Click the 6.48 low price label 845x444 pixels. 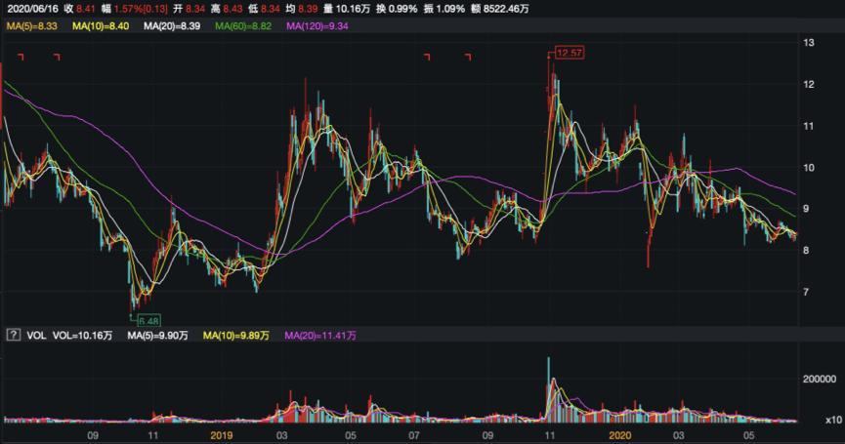pyautogui.click(x=148, y=319)
